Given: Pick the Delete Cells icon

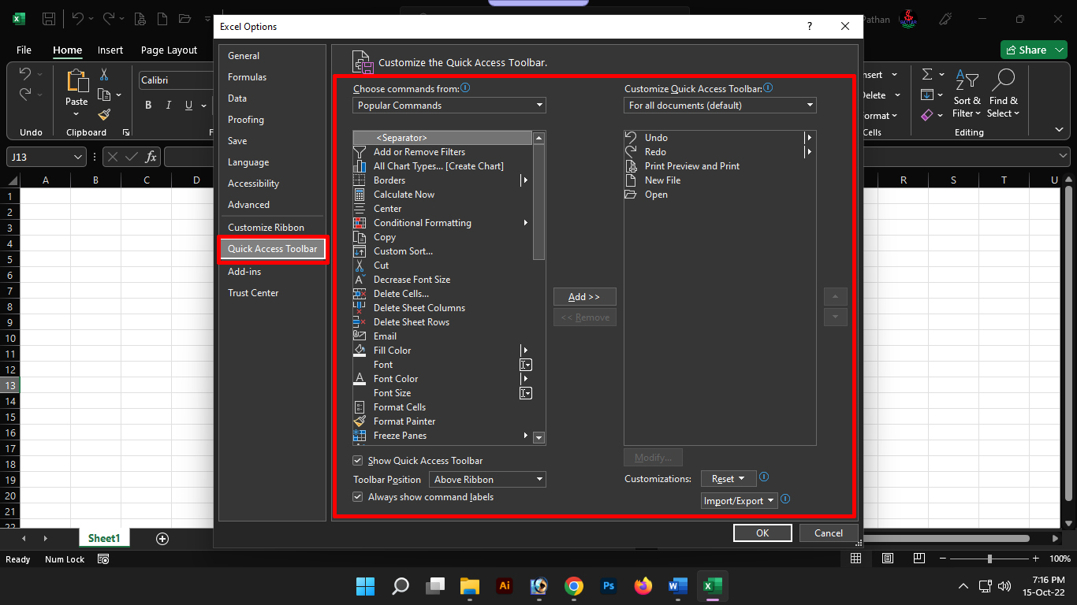Looking at the screenshot, I should click(360, 294).
